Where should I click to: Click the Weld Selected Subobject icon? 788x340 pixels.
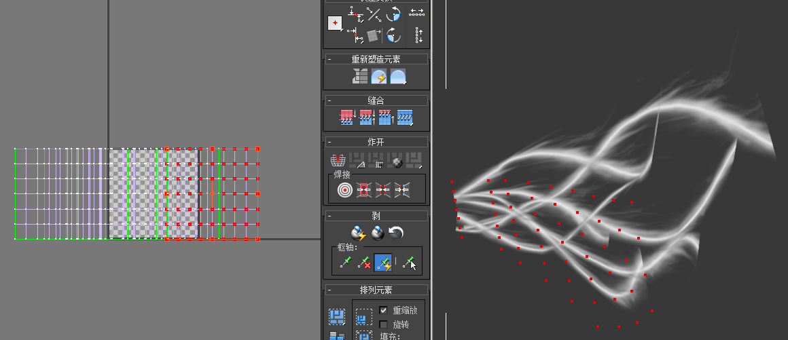click(364, 189)
